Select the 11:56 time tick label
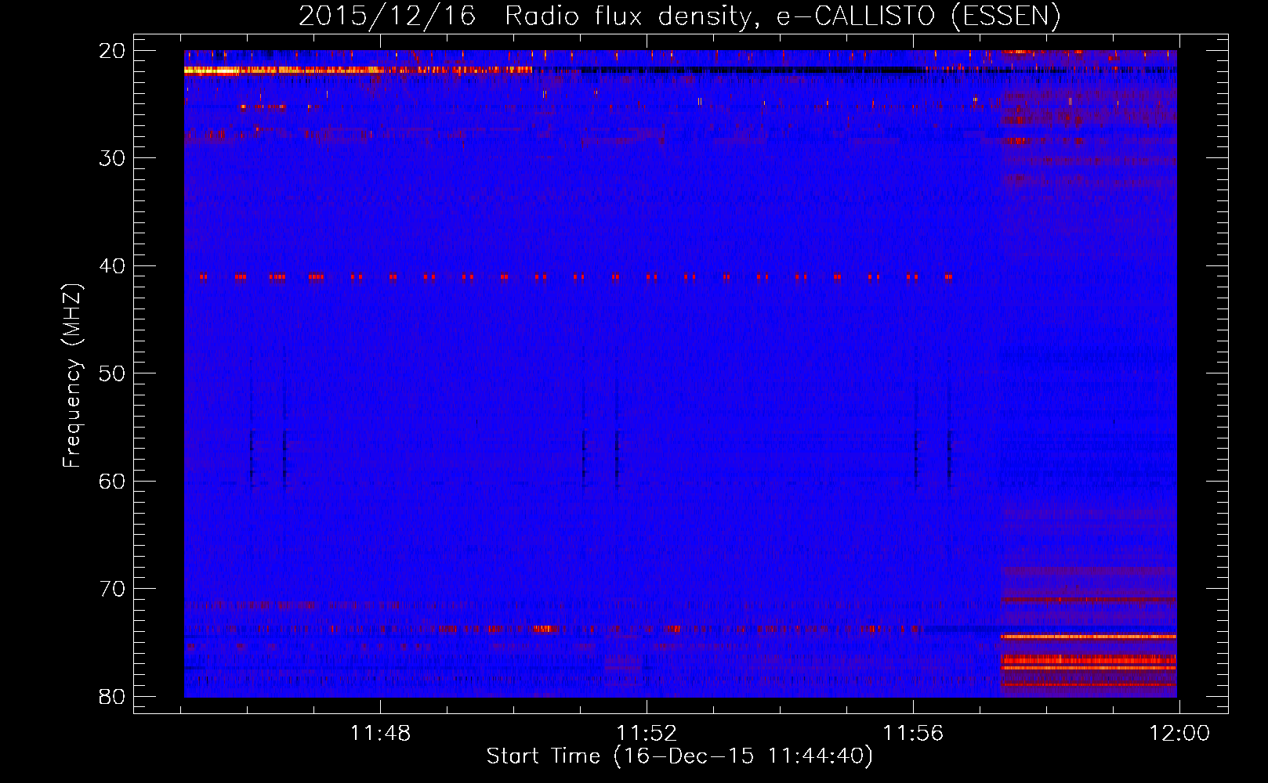The height and width of the screenshot is (783, 1268). (x=913, y=734)
